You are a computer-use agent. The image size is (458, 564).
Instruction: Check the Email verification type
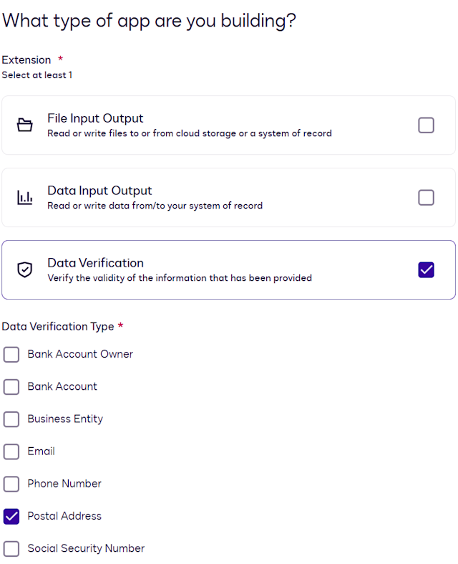coord(11,451)
